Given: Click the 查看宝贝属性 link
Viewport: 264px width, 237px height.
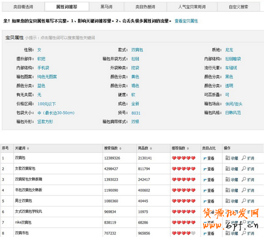Looking at the screenshot, I should pyautogui.click(x=186, y=21).
